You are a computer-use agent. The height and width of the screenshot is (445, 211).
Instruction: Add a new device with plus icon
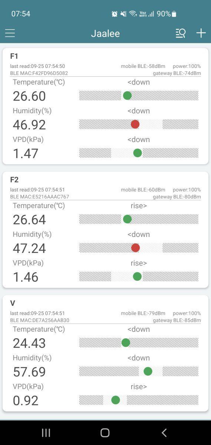[201, 33]
